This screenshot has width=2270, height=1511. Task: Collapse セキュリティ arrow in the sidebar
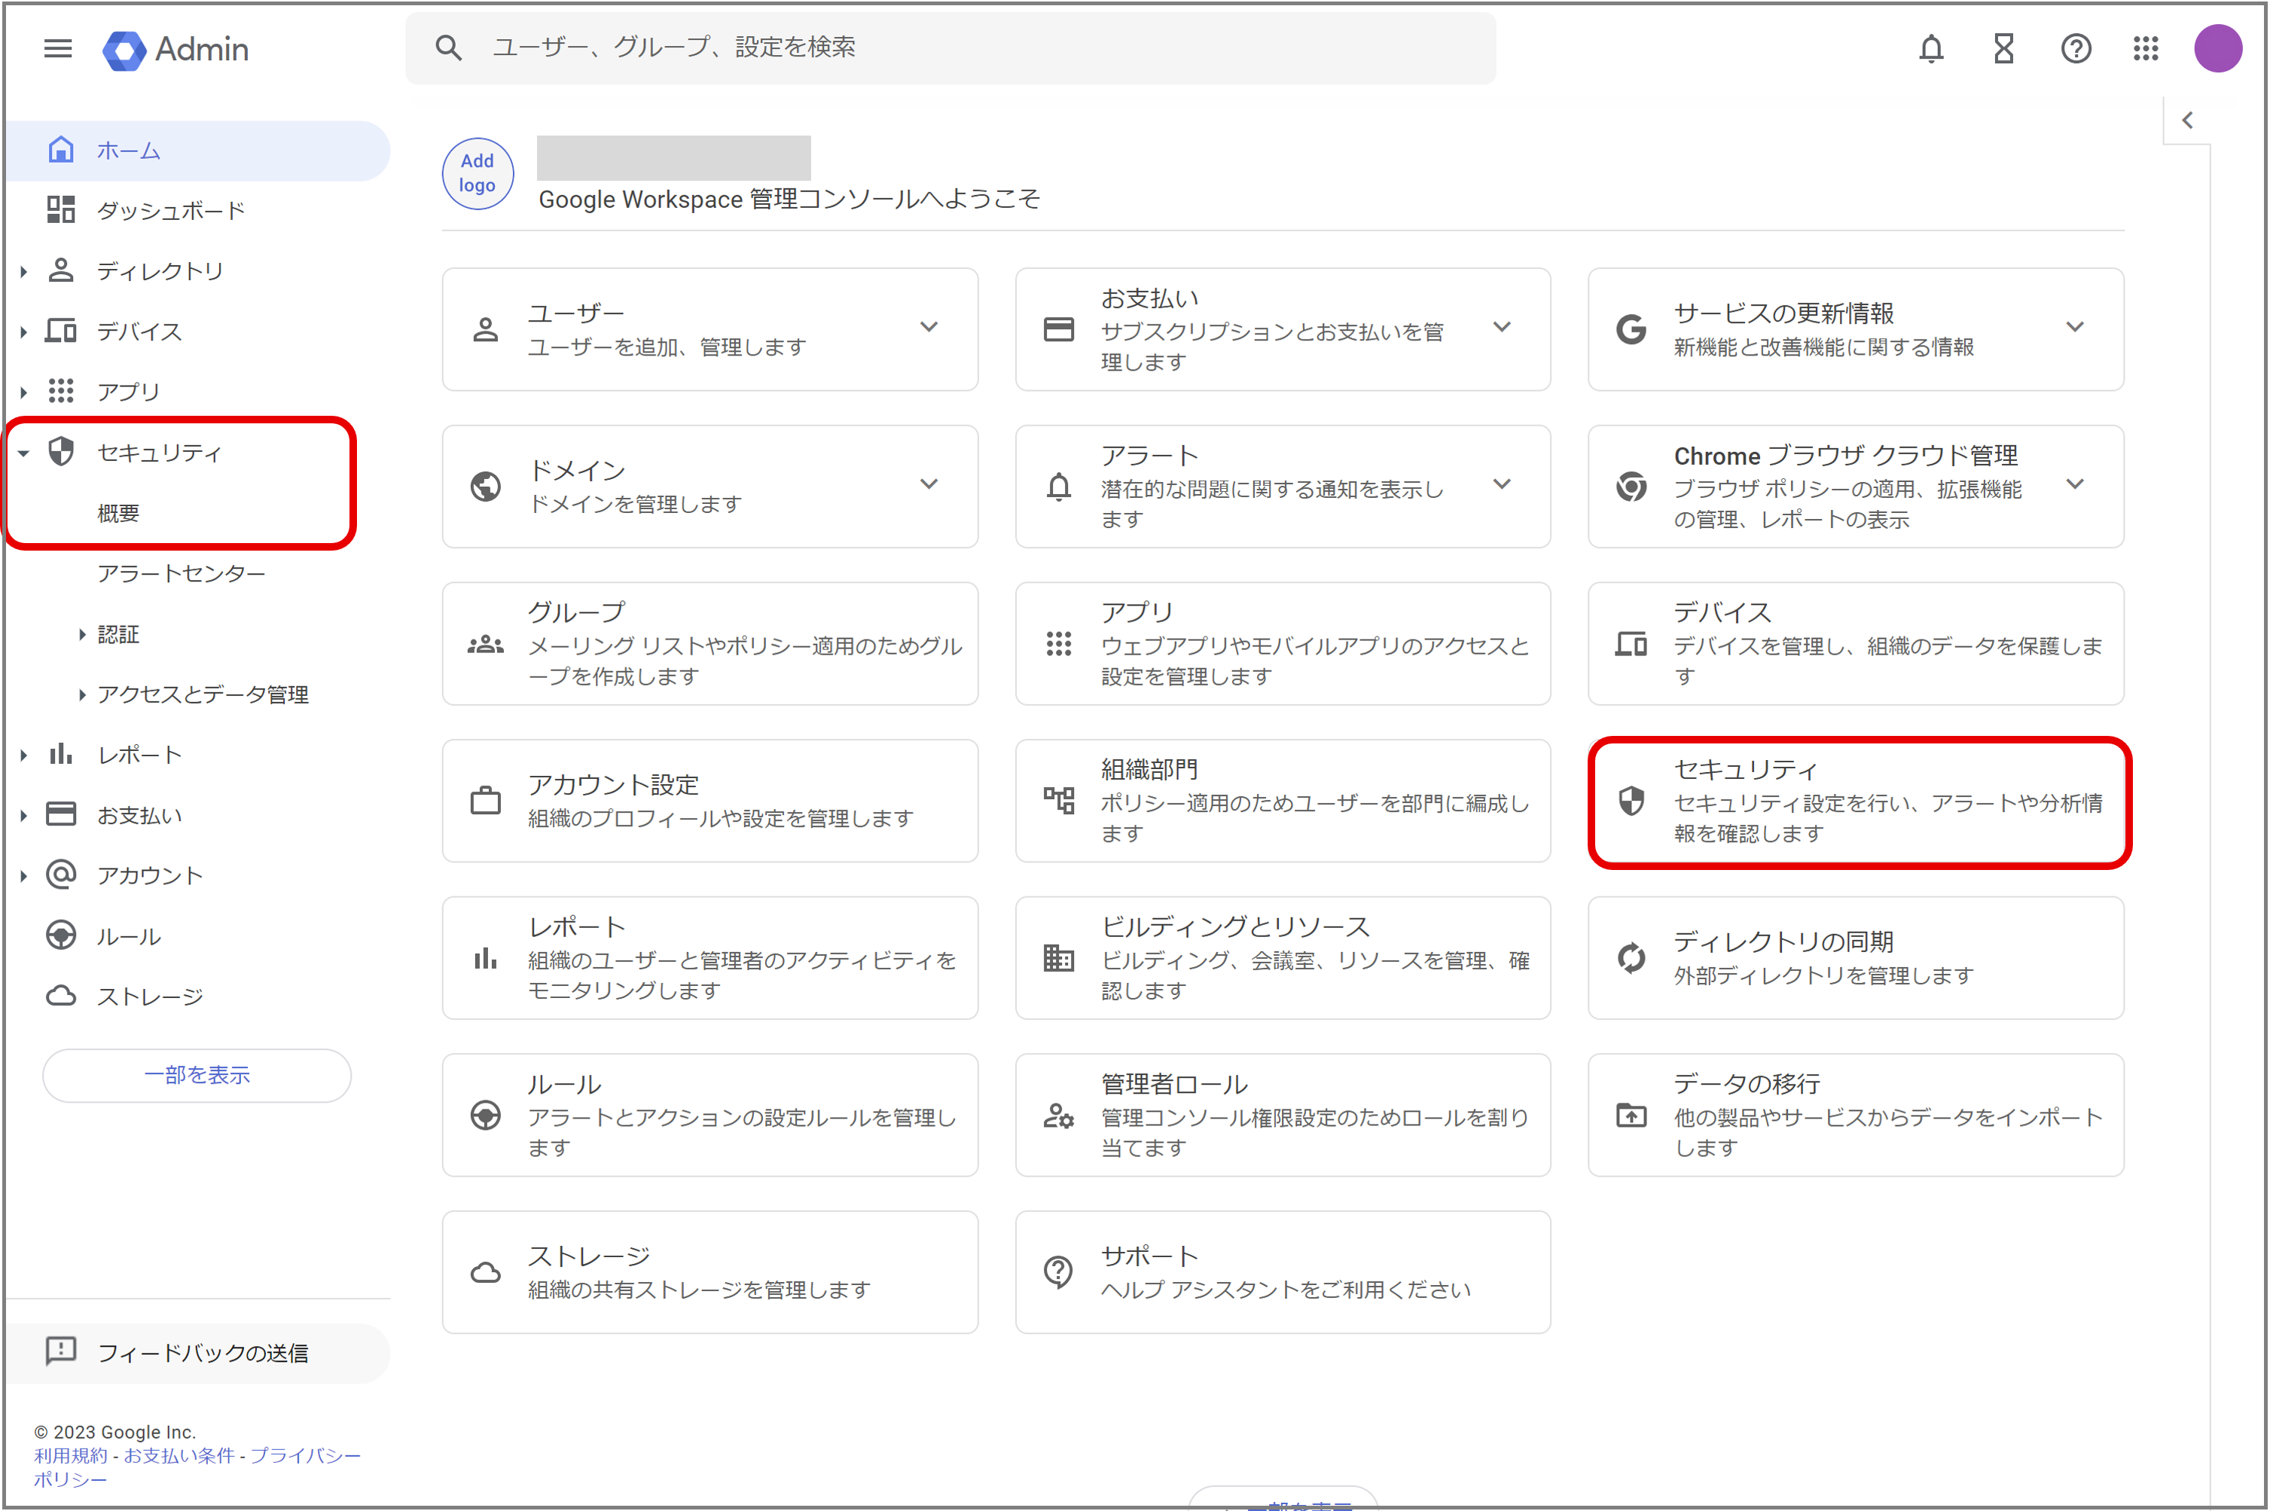[23, 453]
